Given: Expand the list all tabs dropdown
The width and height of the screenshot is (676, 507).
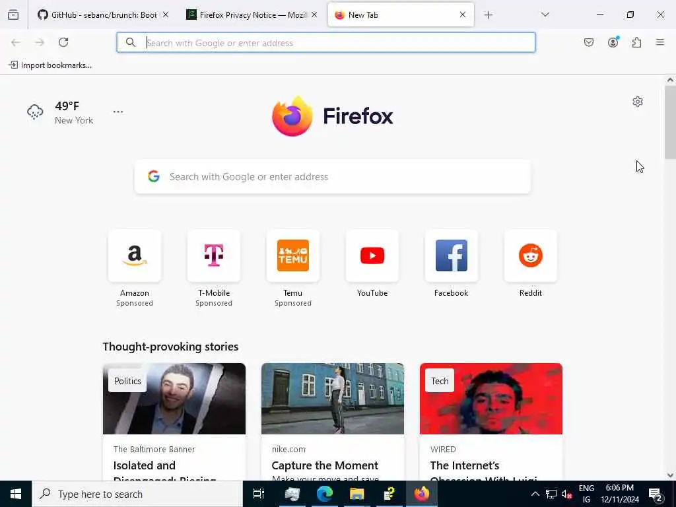Looking at the screenshot, I should [545, 15].
